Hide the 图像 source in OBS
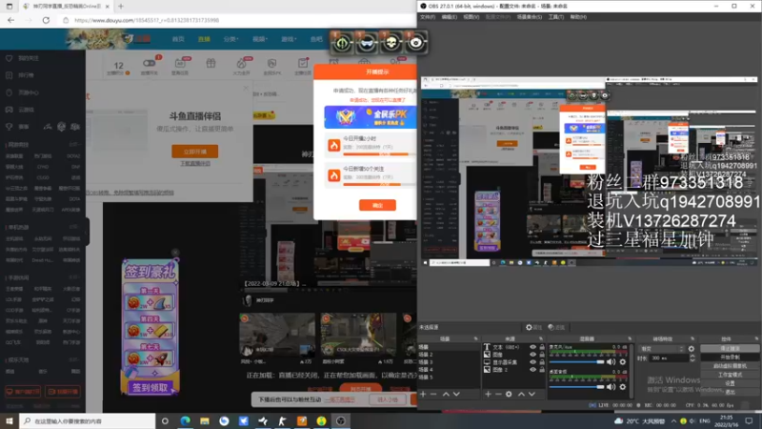The height and width of the screenshot is (429, 762). point(533,355)
